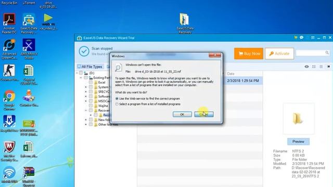Click the Preview button in EaseUS

click(x=298, y=141)
